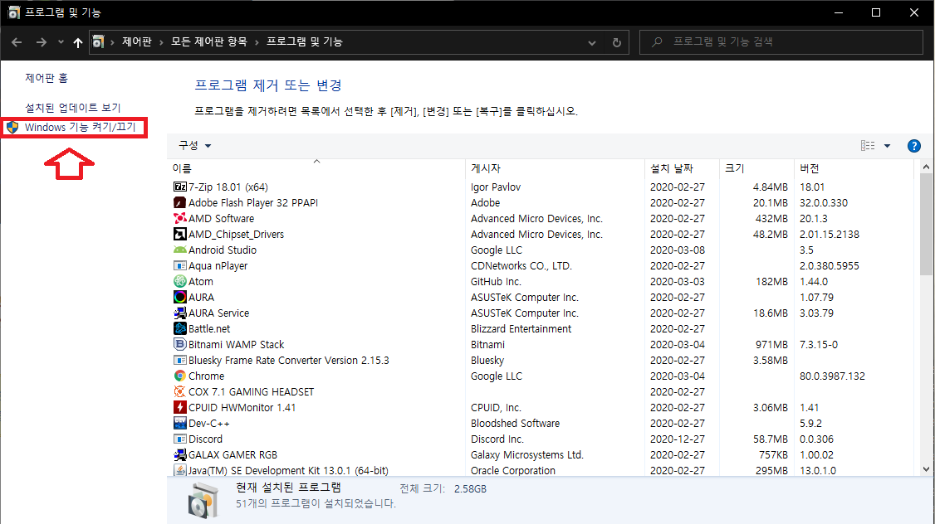Select the 2020-12-27 install date cell
The height and width of the screenshot is (524, 935).
678,439
